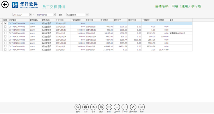Check 在线 box for DUTY1429200004
This screenshot has width=214, height=114.
pyautogui.click(x=5, y=36)
